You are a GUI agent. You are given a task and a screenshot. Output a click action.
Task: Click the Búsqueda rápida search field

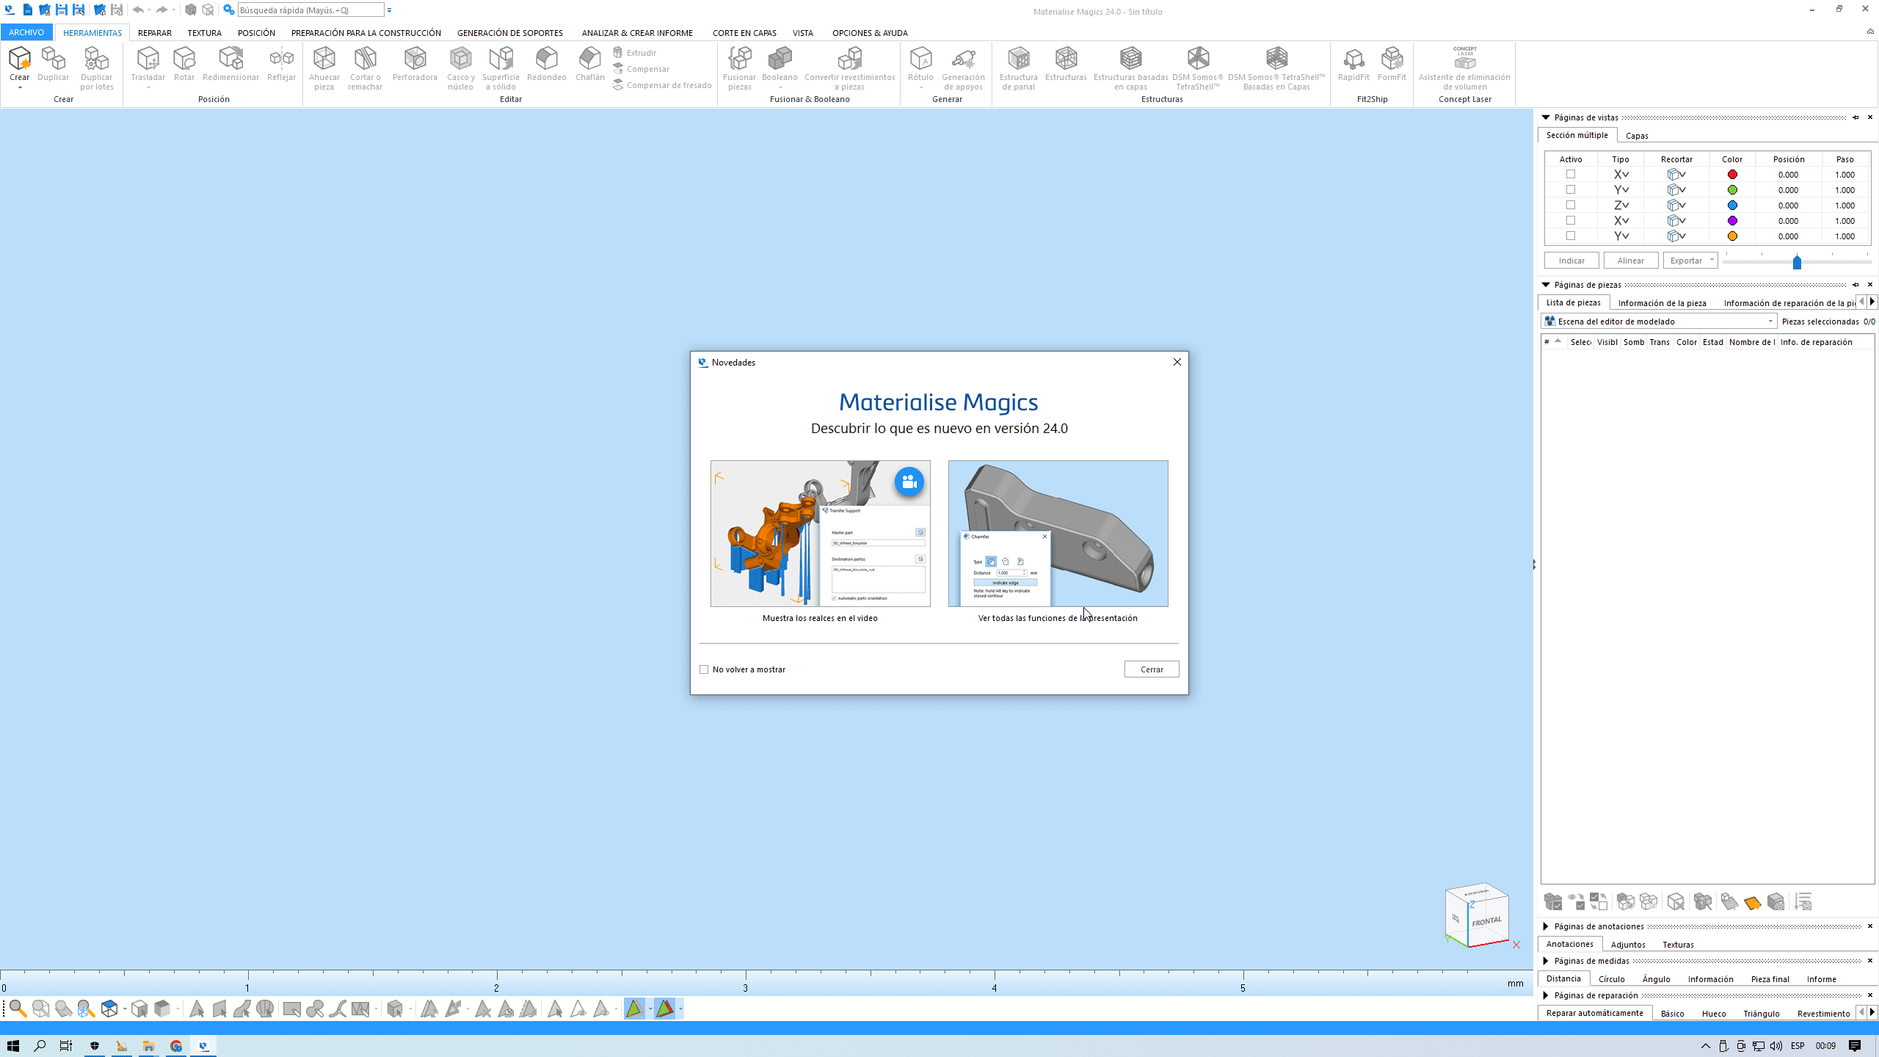(x=310, y=10)
